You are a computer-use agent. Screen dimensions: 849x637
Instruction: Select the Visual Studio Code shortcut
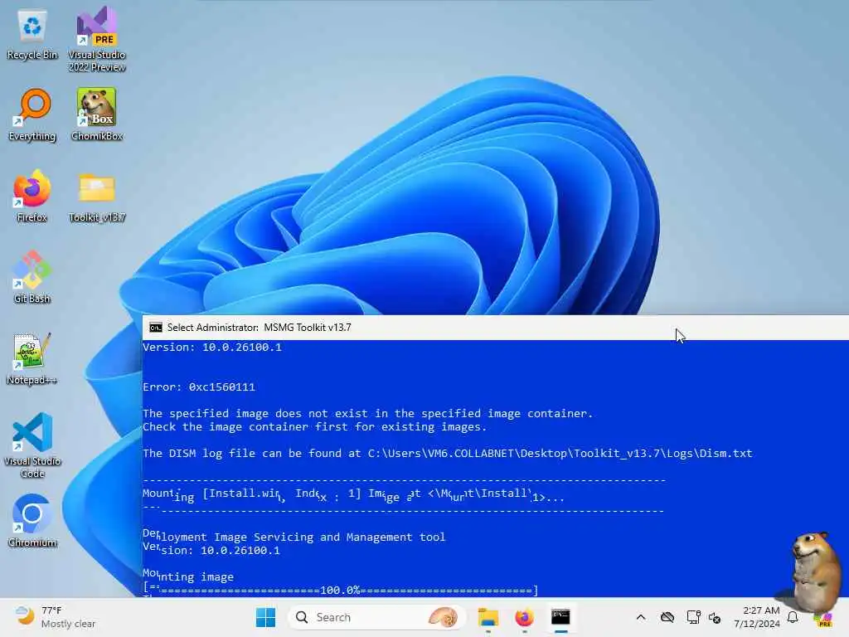click(32, 445)
